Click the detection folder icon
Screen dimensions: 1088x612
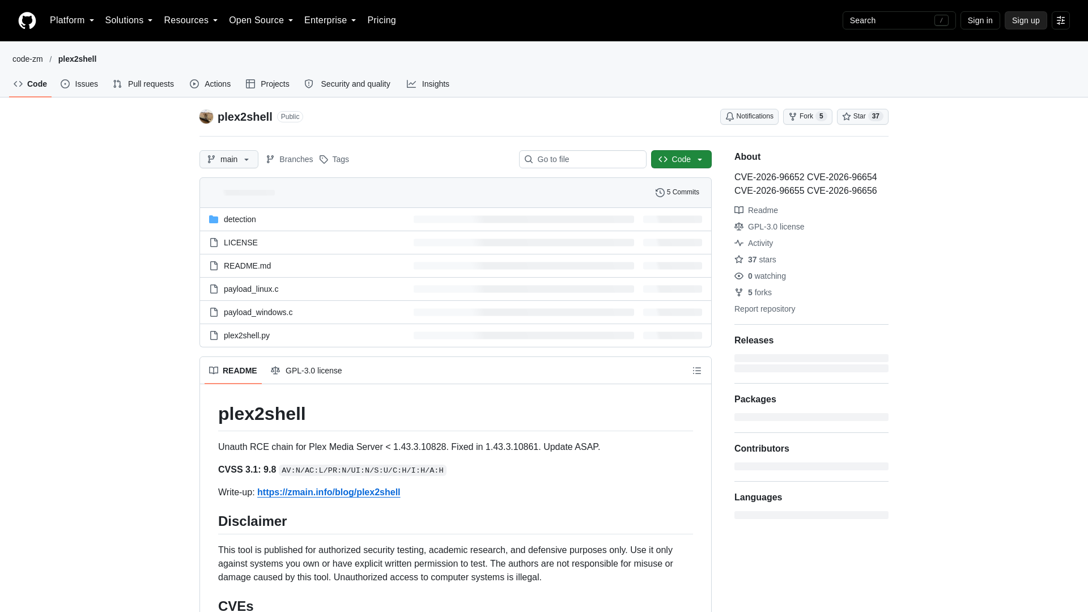214,219
